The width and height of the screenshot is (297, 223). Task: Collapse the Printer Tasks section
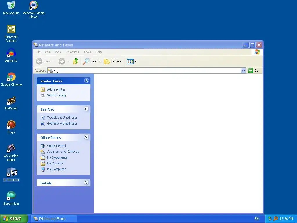pyautogui.click(x=86, y=81)
